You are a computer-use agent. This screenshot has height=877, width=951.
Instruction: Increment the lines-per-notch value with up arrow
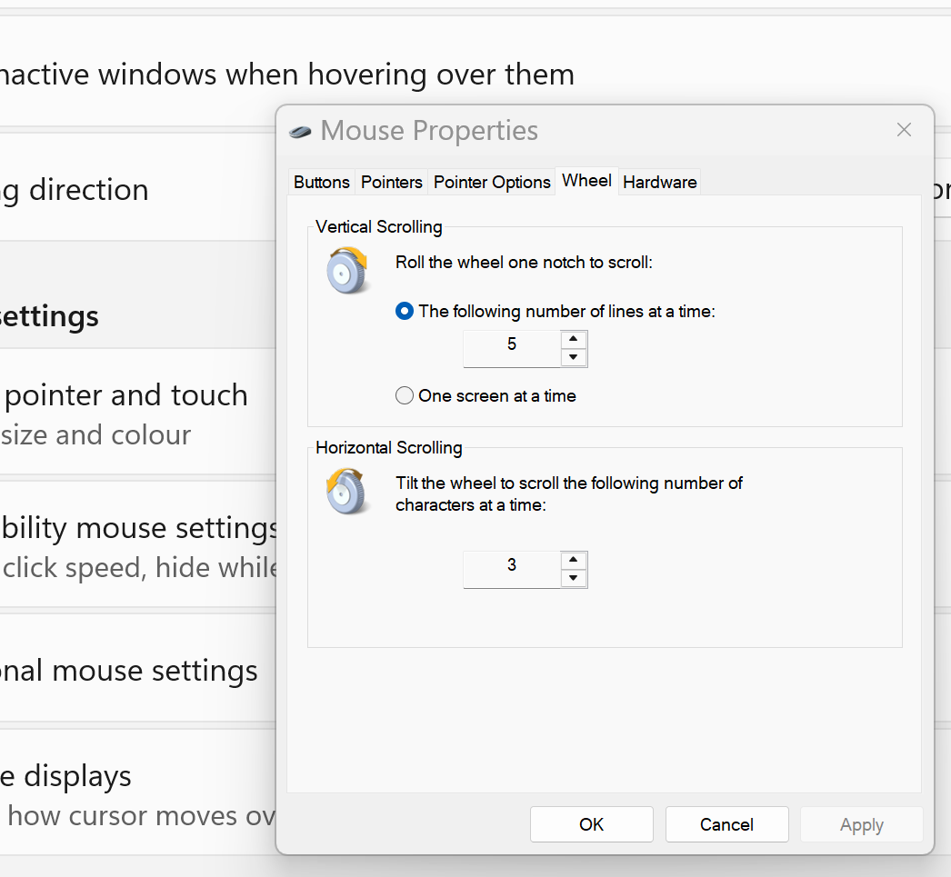(x=574, y=338)
